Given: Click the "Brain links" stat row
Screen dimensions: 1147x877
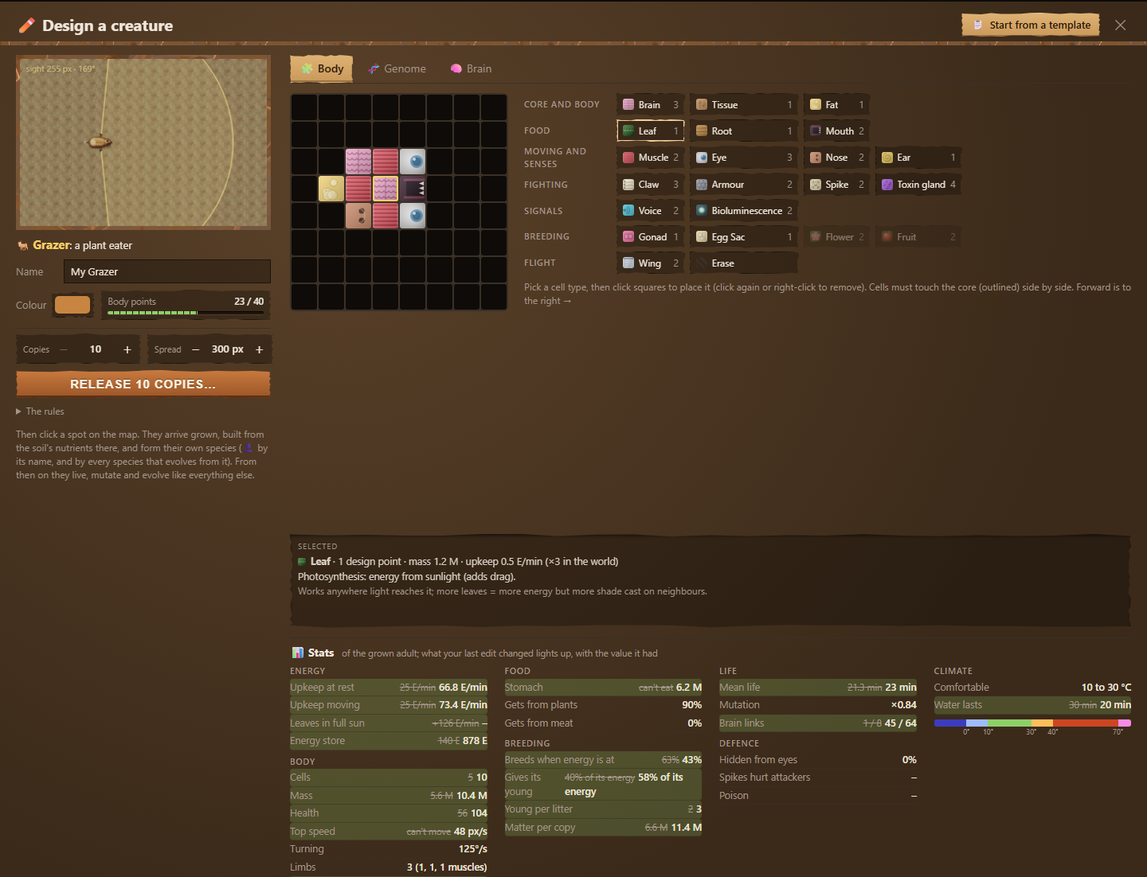Looking at the screenshot, I should 818,723.
